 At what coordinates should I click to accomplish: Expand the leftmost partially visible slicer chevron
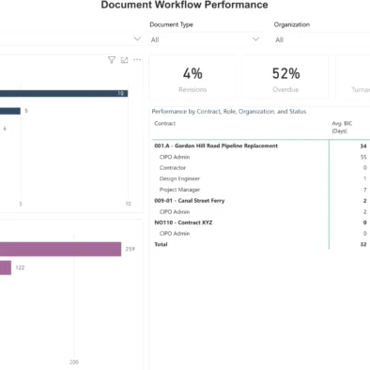pos(137,39)
